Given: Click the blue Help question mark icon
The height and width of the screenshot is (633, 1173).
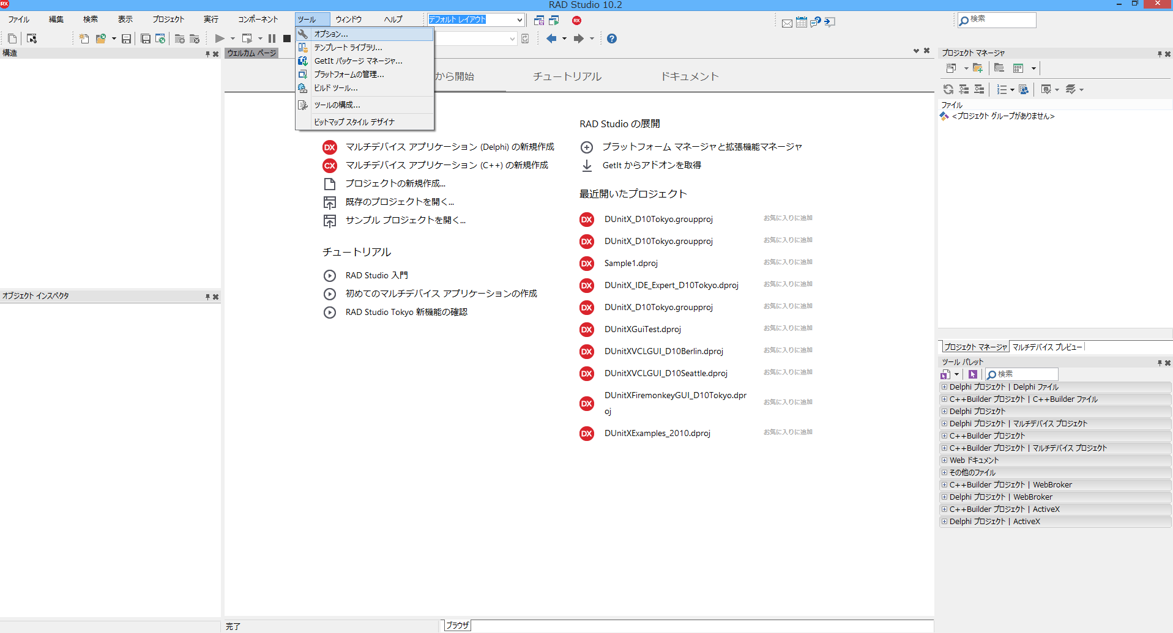Looking at the screenshot, I should (612, 39).
